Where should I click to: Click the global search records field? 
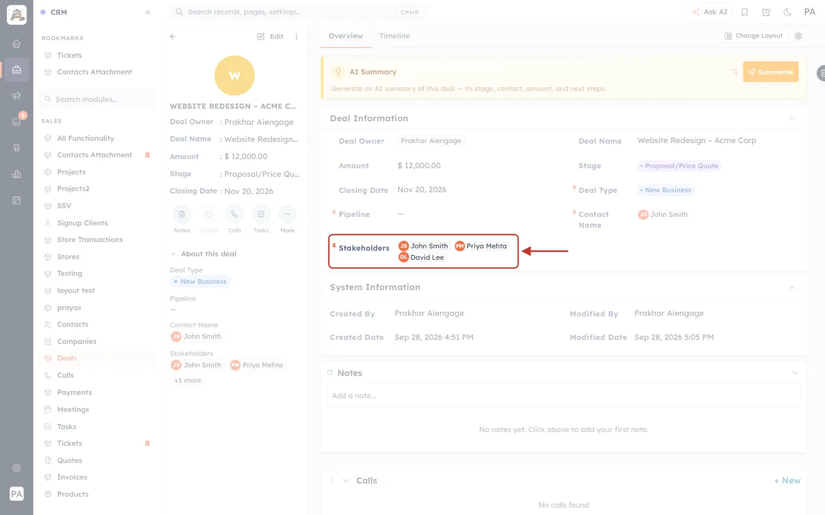tap(298, 12)
